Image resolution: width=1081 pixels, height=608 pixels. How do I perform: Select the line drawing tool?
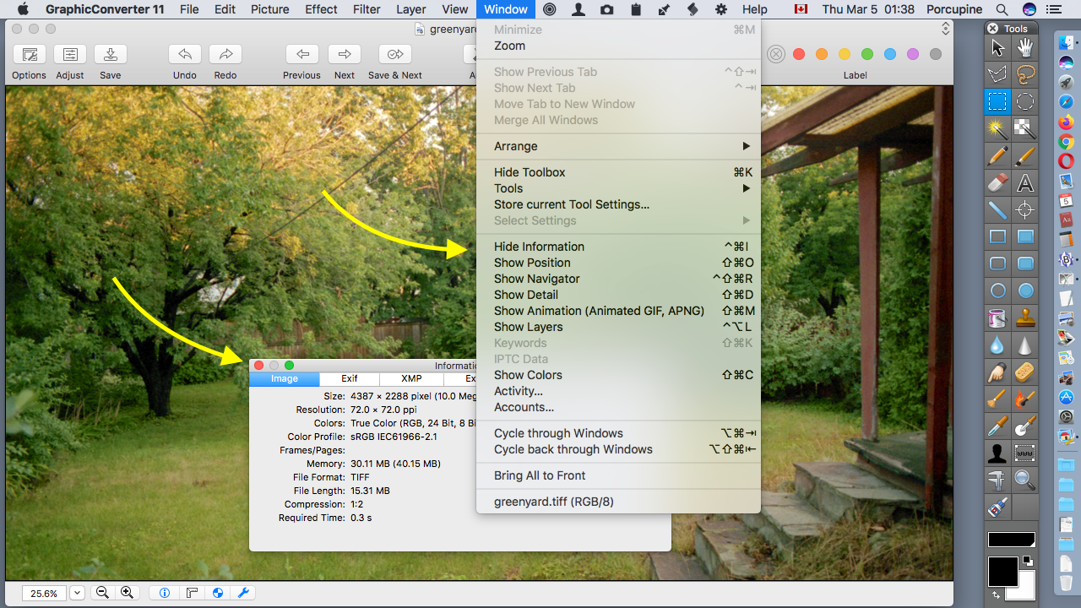997,210
